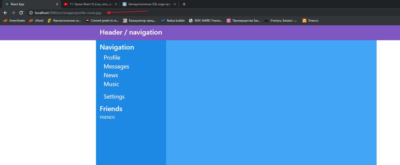Open the Учитесь bookmark
This screenshot has width=400, height=165.
coord(281,21)
